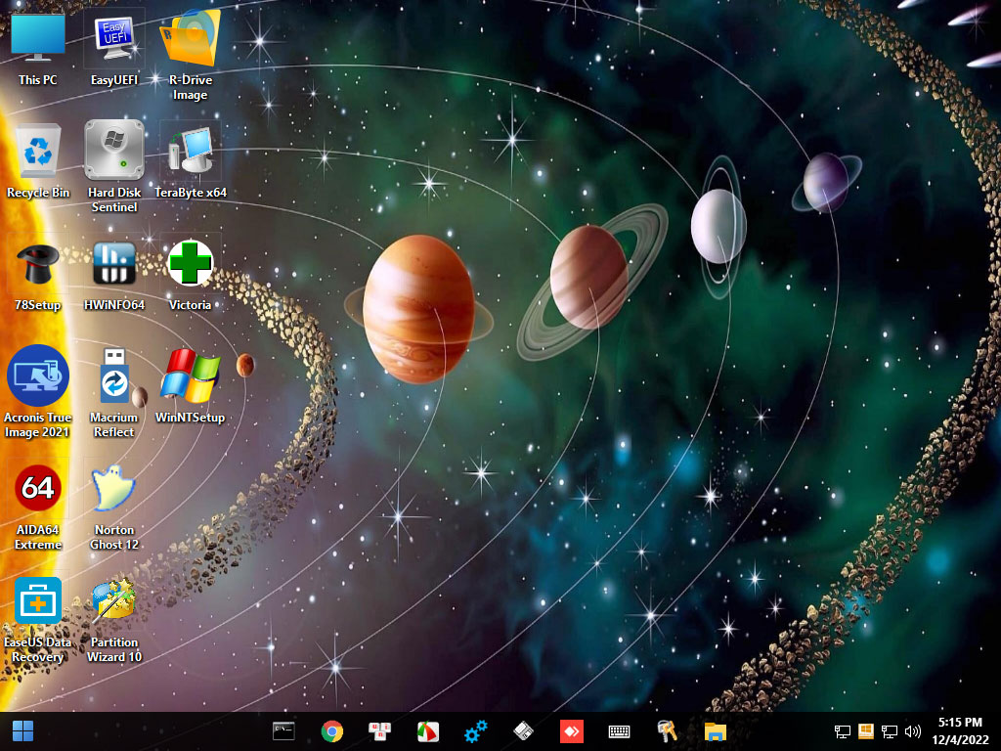1001x751 pixels.
Task: Select Partition Wizard 10 icon
Action: [x=114, y=618]
